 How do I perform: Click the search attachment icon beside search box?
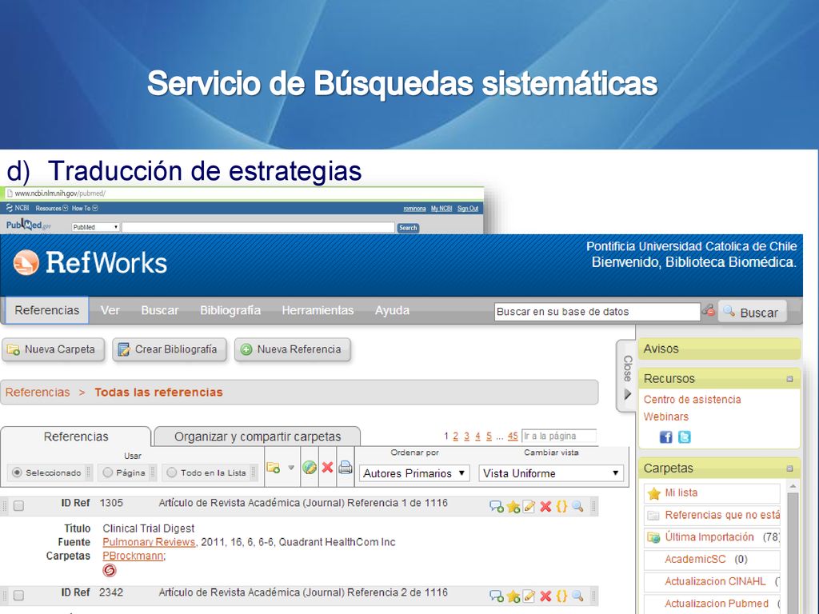pyautogui.click(x=709, y=310)
